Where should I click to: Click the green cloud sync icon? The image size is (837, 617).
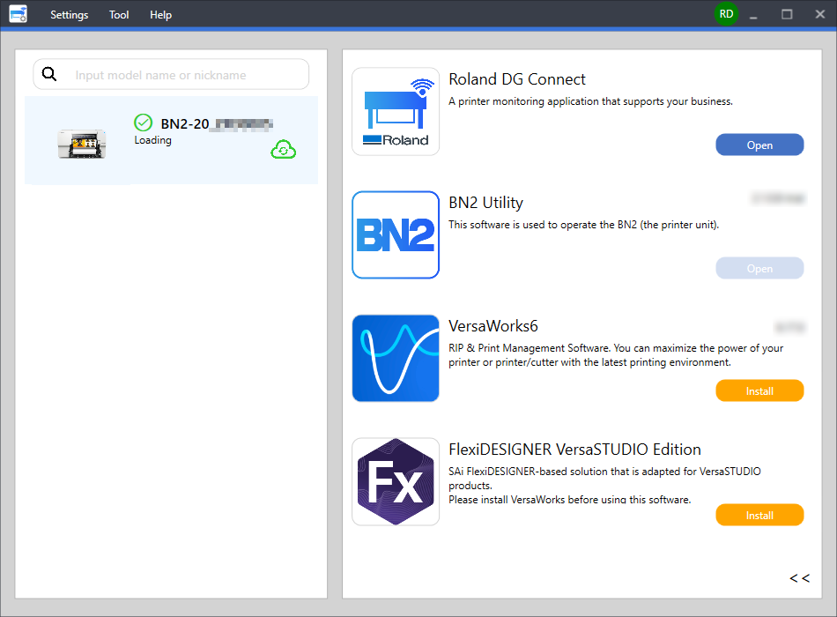(x=284, y=150)
